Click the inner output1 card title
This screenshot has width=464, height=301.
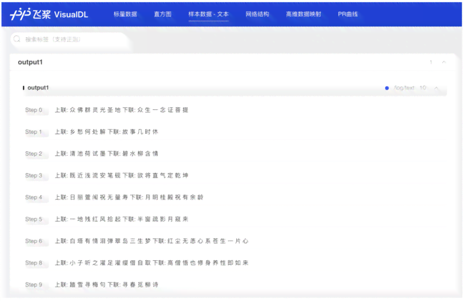coord(38,88)
